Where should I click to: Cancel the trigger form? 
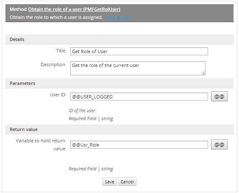coord(127,182)
